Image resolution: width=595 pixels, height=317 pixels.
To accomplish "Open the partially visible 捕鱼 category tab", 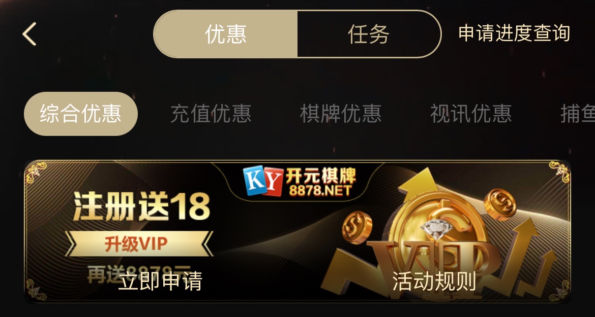I will [578, 114].
